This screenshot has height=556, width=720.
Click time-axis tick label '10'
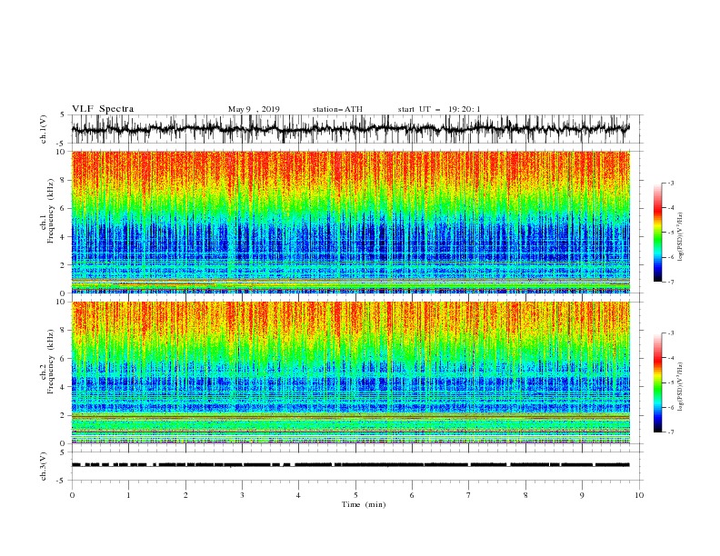tap(639, 495)
